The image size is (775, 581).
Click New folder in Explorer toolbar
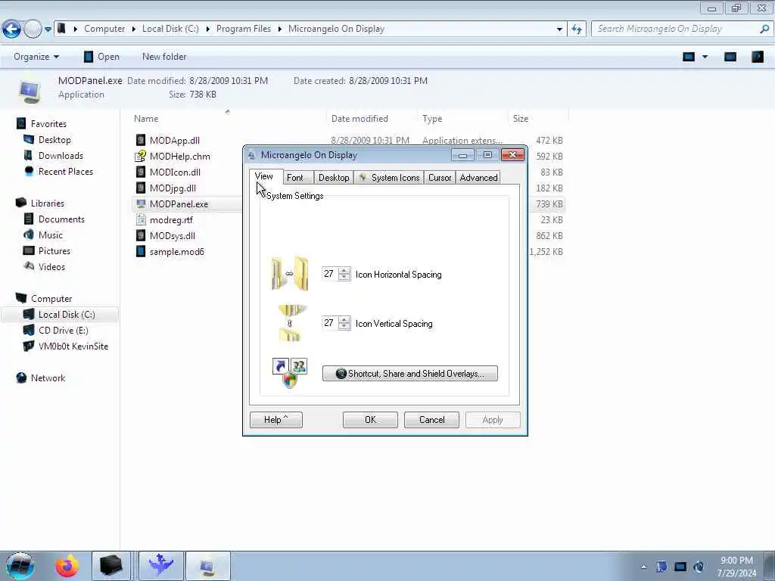[164, 57]
